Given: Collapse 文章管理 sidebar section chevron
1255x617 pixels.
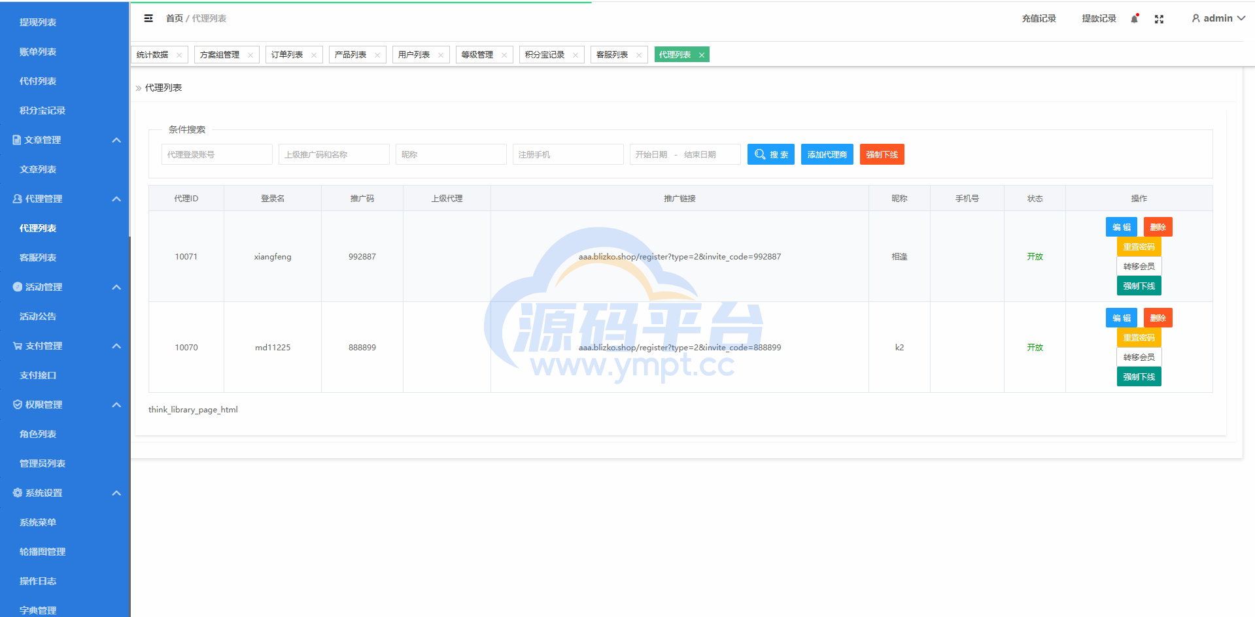Looking at the screenshot, I should [116, 140].
